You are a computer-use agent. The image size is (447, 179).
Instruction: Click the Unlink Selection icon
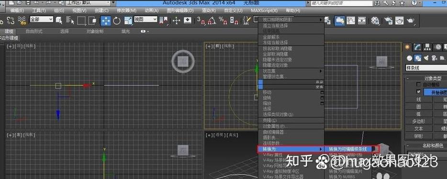[x=11, y=20]
